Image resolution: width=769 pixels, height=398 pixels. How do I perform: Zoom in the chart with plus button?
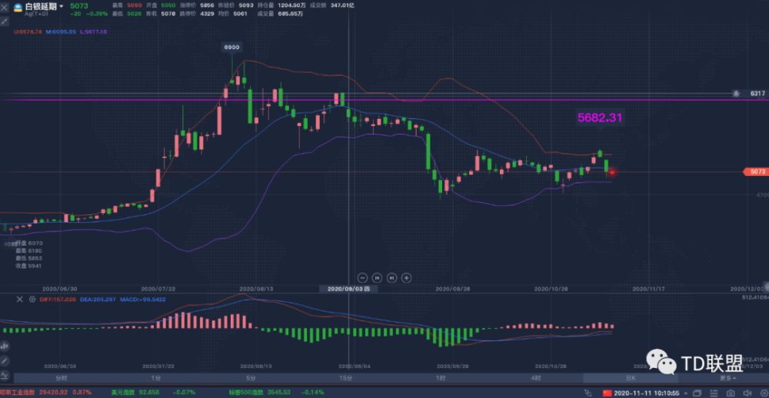(x=407, y=277)
